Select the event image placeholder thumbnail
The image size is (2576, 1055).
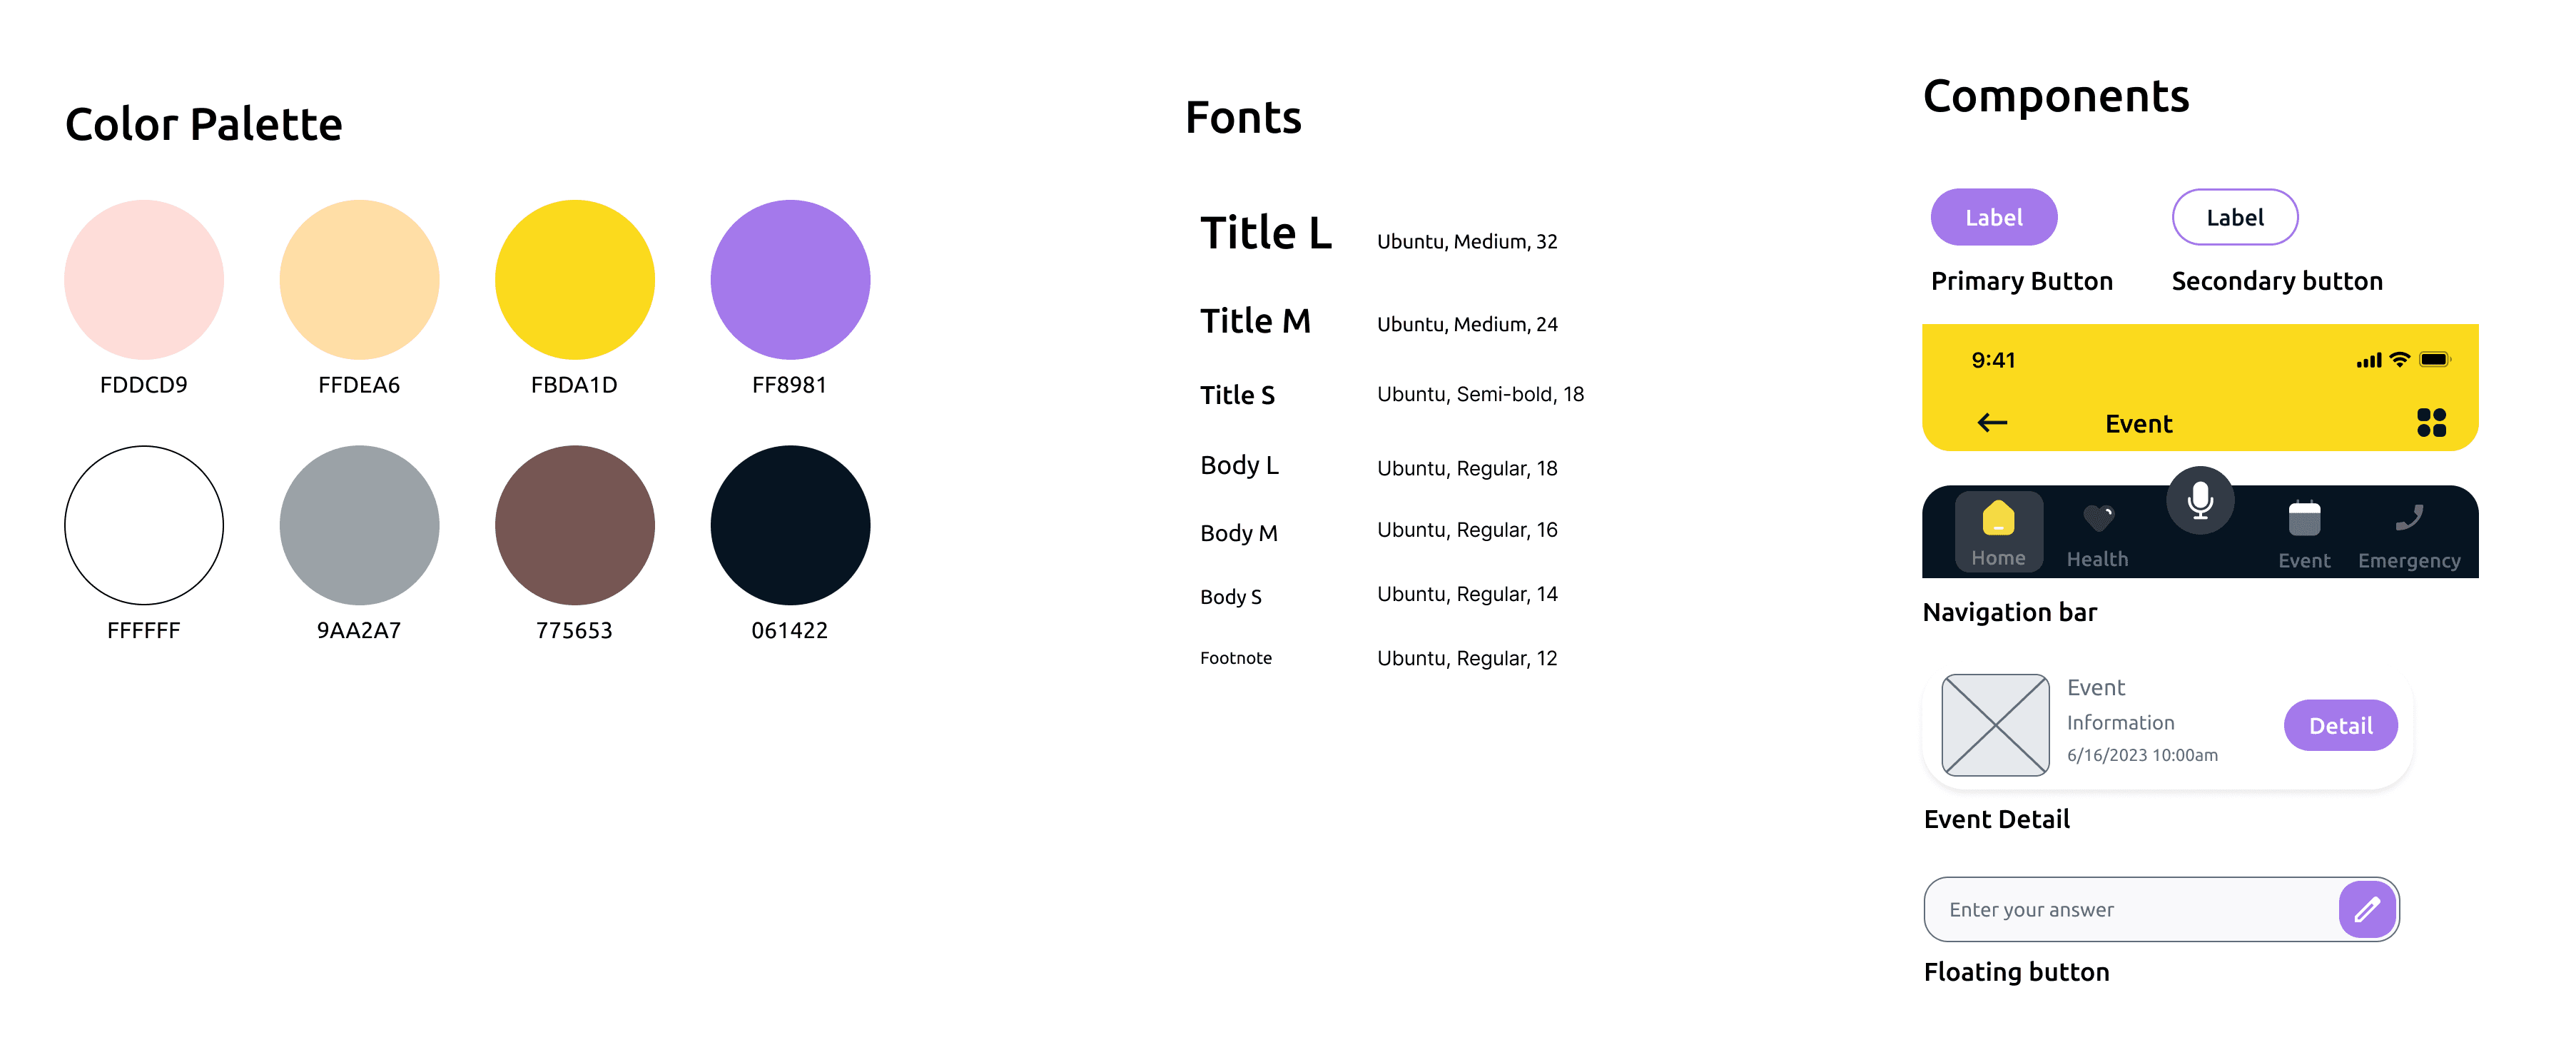coord(1995,725)
